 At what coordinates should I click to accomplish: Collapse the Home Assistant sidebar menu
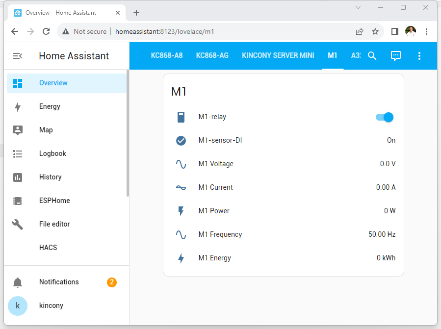point(18,56)
